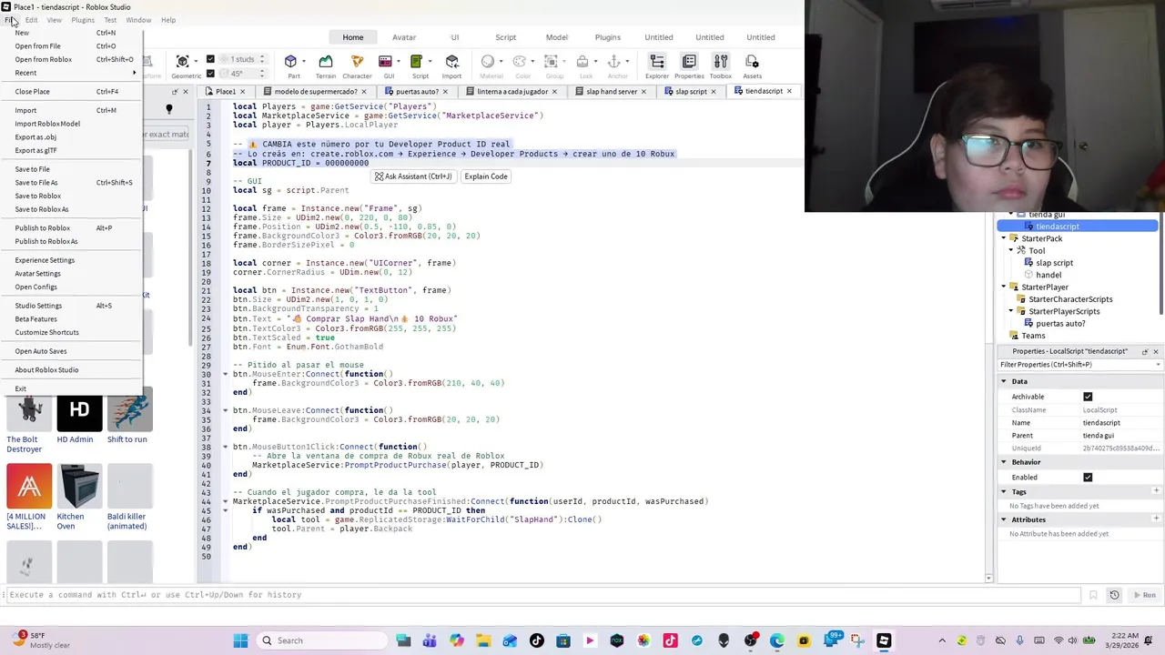Click the Character tool icon
The width and height of the screenshot is (1165, 655).
357,62
